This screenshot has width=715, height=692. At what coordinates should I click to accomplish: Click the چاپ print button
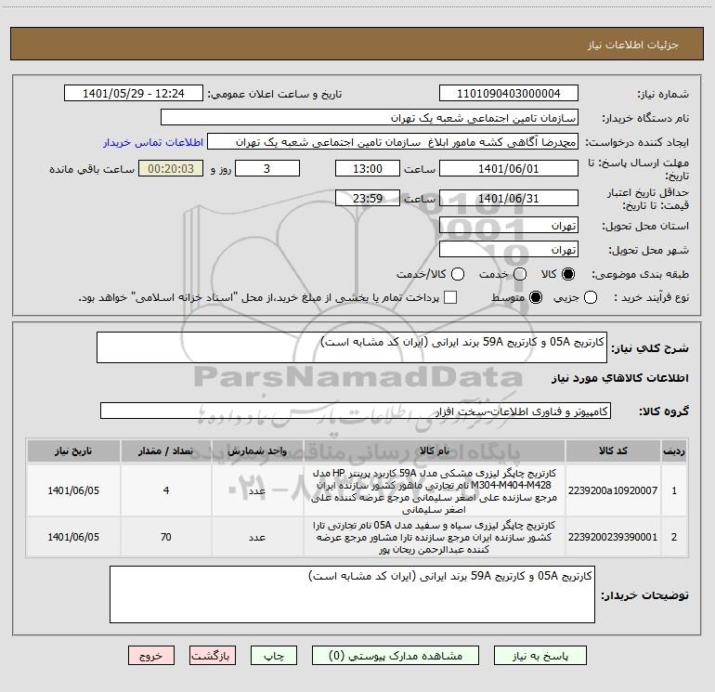[274, 656]
